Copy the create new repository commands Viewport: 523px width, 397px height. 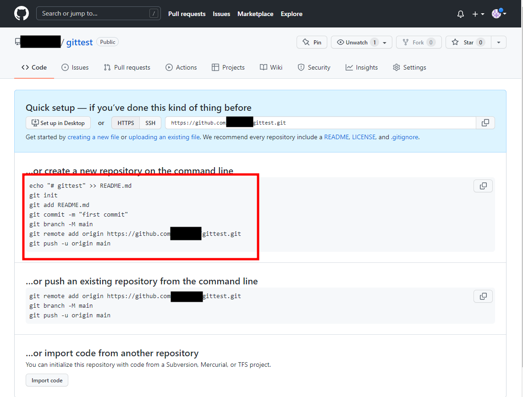pyautogui.click(x=483, y=186)
